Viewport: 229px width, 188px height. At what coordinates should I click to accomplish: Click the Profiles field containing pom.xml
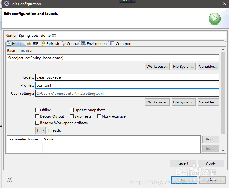coord(127,85)
